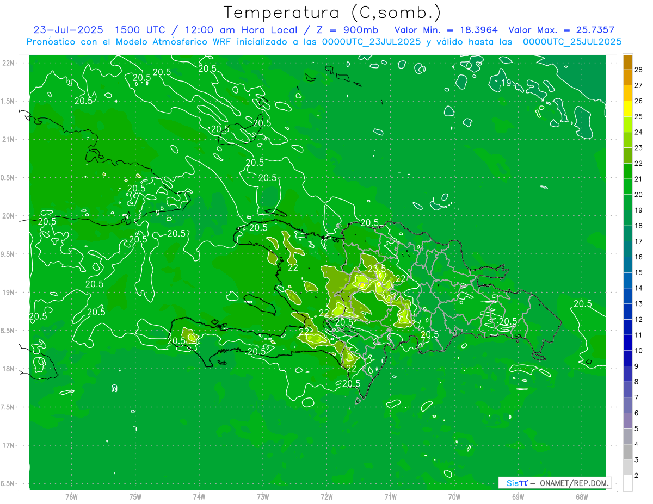Click the 71W longitude axis label
Screen dimensions: 653x504
[x=390, y=496]
